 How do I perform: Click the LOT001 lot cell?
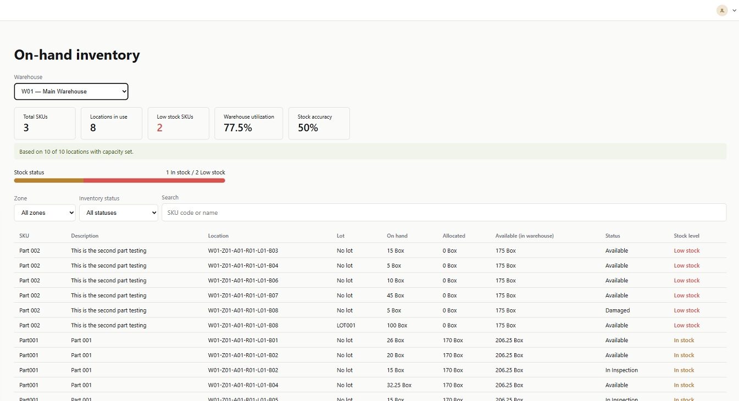pyautogui.click(x=346, y=325)
